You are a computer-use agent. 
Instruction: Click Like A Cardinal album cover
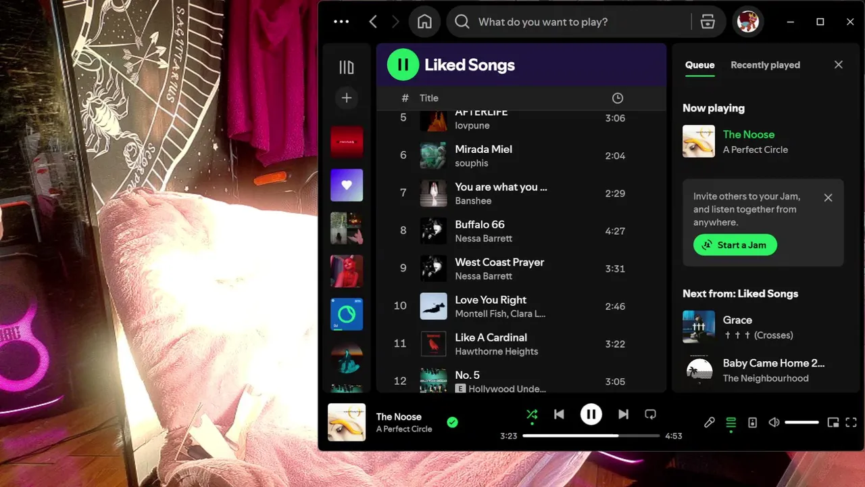[433, 344]
